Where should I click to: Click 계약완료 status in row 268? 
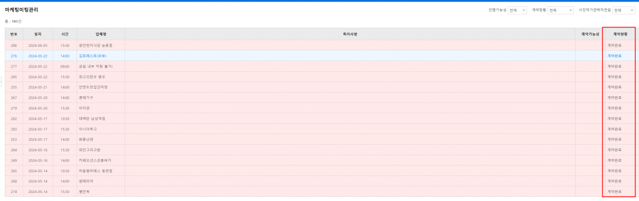614,181
